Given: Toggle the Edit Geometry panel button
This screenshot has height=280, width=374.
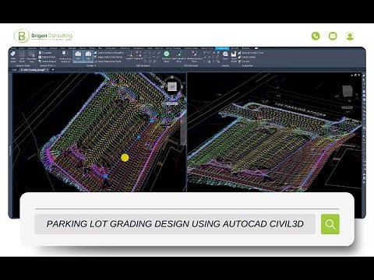Looking at the screenshot, I should [78, 57].
